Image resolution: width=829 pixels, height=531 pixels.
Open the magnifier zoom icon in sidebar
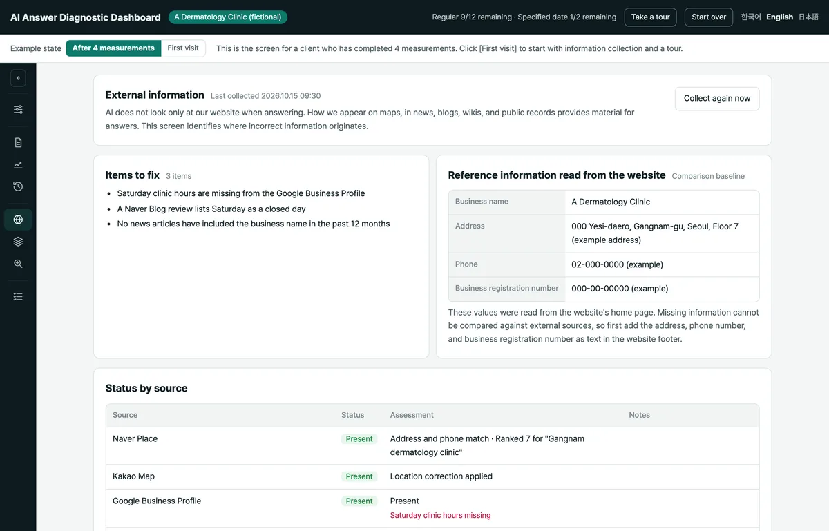click(x=18, y=264)
